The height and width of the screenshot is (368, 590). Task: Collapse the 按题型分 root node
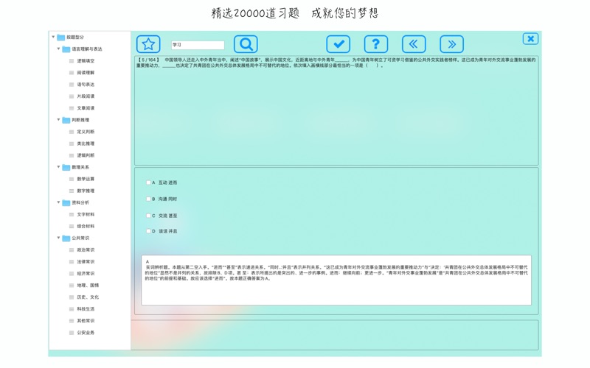(53, 37)
